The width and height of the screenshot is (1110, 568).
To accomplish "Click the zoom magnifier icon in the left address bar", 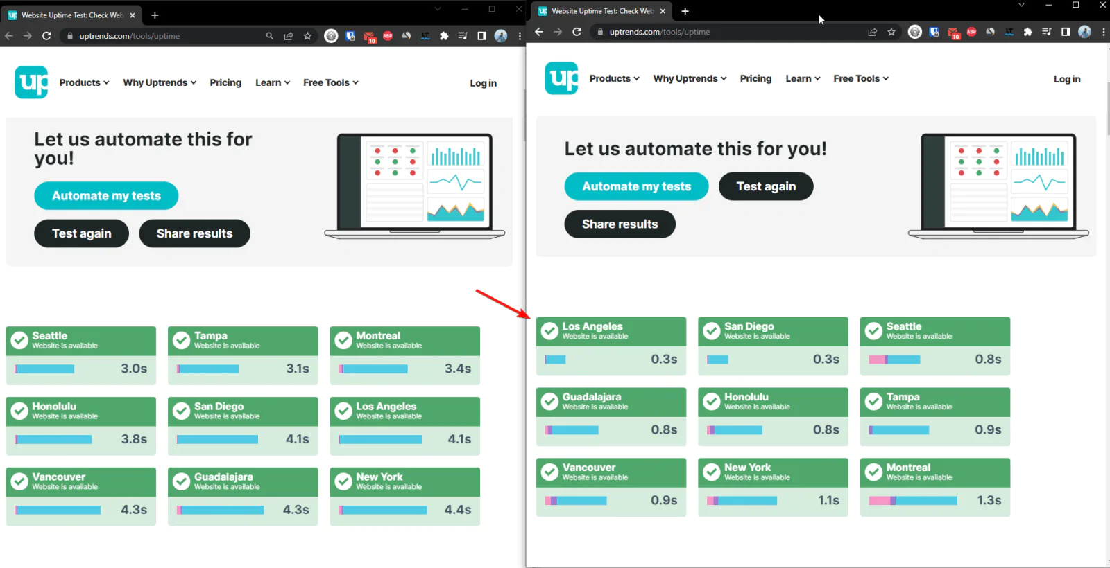I will [270, 36].
